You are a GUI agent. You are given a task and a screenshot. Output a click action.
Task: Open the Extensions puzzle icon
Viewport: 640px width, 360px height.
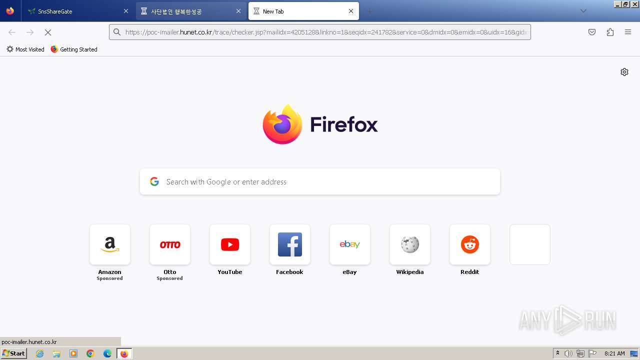[x=610, y=32]
